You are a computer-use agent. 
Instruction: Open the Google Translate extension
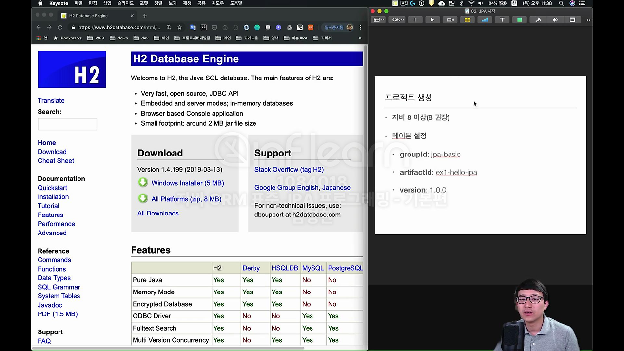tap(193, 27)
